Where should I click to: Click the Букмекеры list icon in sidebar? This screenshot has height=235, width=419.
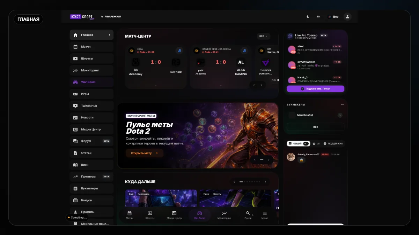75,188
